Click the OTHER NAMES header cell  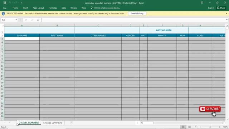pos(98,35)
